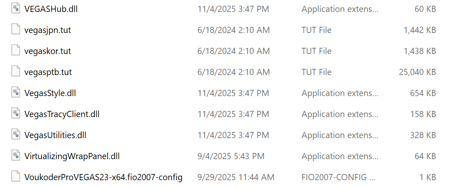Click the VoukoderProVEGAS23 config file icon
Viewport: 458px width, 188px height.
(x=16, y=177)
